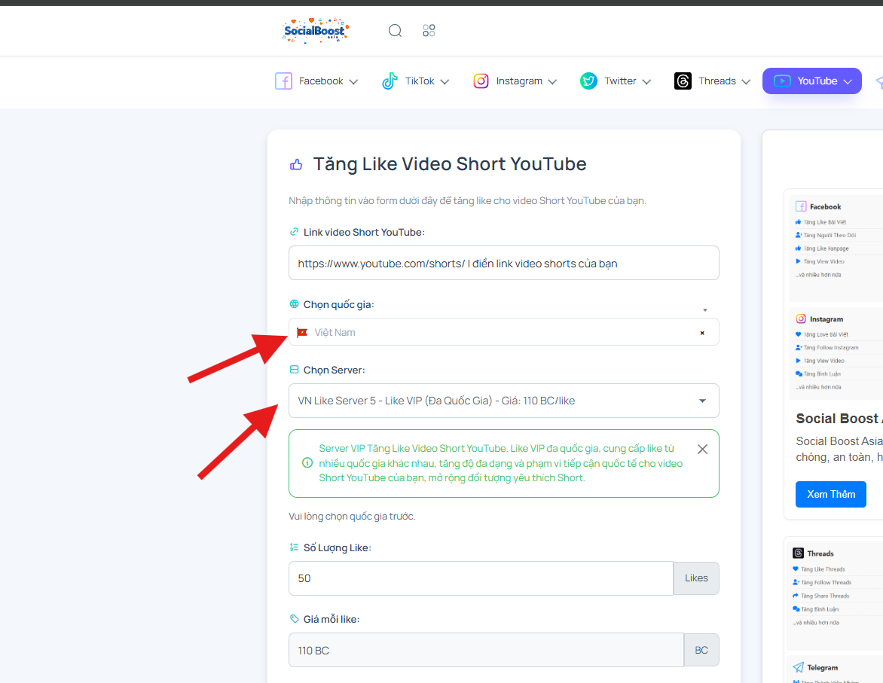
Task: Select the YouTube play icon
Action: coord(782,81)
